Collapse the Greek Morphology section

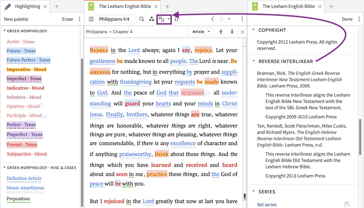(5, 31)
